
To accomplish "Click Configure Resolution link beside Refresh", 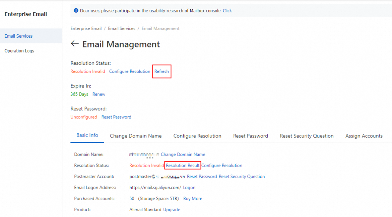I will click(x=130, y=71).
